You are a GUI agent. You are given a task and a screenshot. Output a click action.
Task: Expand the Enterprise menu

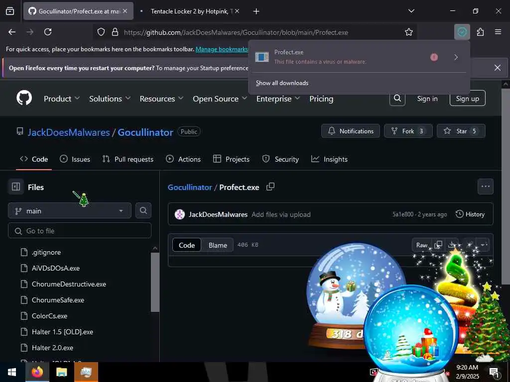[x=278, y=99]
